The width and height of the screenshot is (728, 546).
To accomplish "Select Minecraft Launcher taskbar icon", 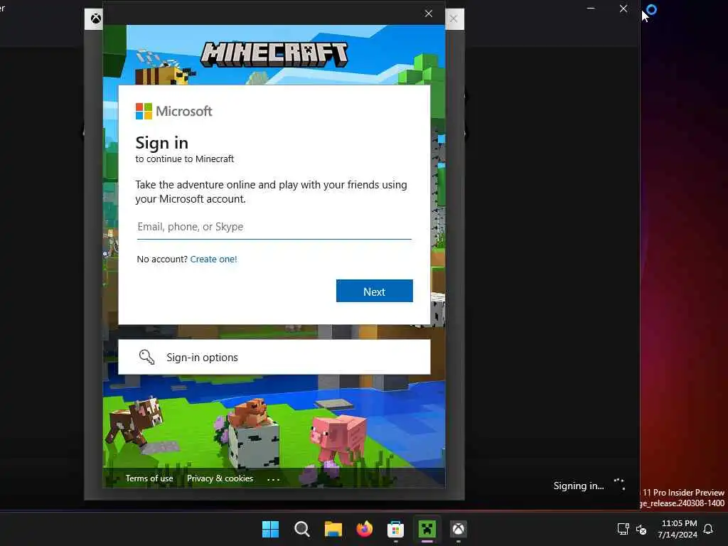I will [x=427, y=529].
